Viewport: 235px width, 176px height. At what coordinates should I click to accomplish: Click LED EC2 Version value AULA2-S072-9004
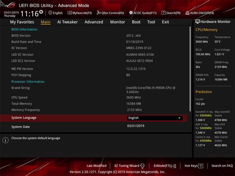tap(139, 61)
